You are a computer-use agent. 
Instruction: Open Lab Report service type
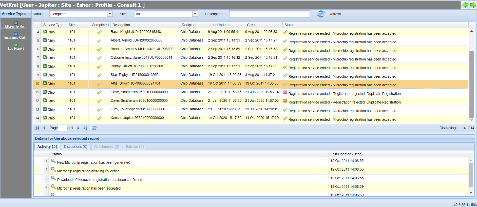point(16,47)
